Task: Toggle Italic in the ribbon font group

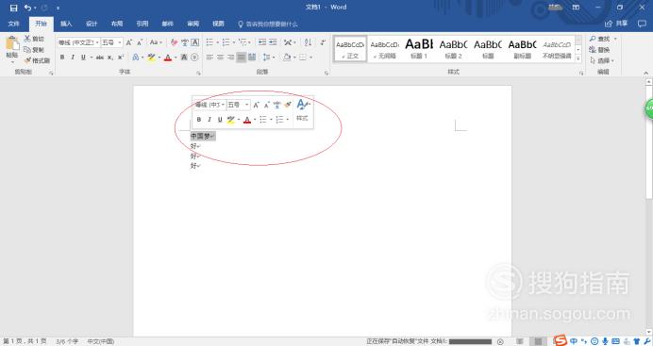Action: click(x=73, y=58)
